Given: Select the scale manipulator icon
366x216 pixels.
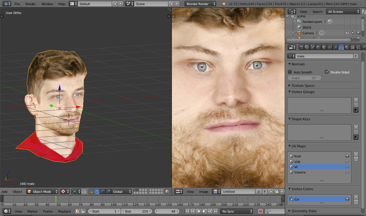Looking at the screenshot, I should click(x=108, y=191).
